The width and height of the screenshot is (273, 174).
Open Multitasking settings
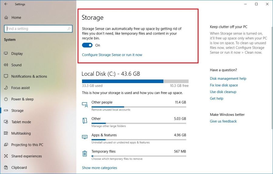(21, 133)
